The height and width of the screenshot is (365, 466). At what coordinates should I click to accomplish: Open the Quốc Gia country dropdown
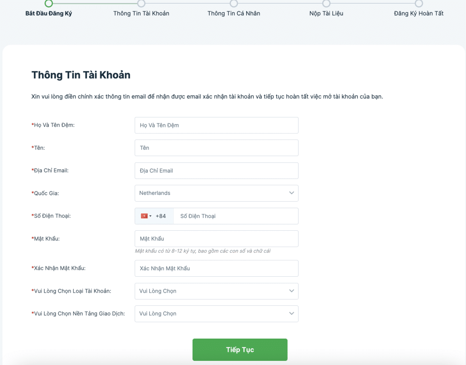[x=216, y=193]
